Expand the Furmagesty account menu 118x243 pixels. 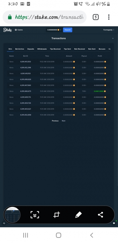109,30
